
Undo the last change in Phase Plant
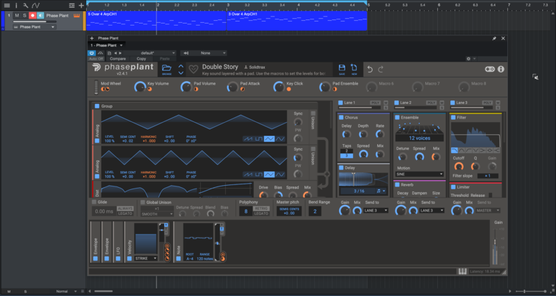tap(370, 69)
